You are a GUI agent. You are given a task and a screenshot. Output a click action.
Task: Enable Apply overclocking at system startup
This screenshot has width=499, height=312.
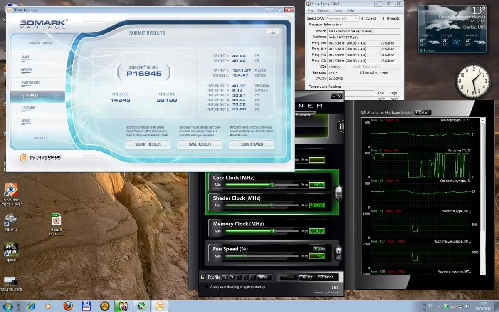point(207,287)
